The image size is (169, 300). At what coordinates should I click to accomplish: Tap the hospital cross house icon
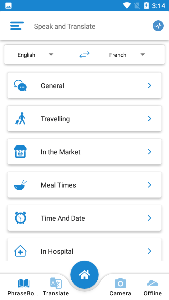point(20,251)
